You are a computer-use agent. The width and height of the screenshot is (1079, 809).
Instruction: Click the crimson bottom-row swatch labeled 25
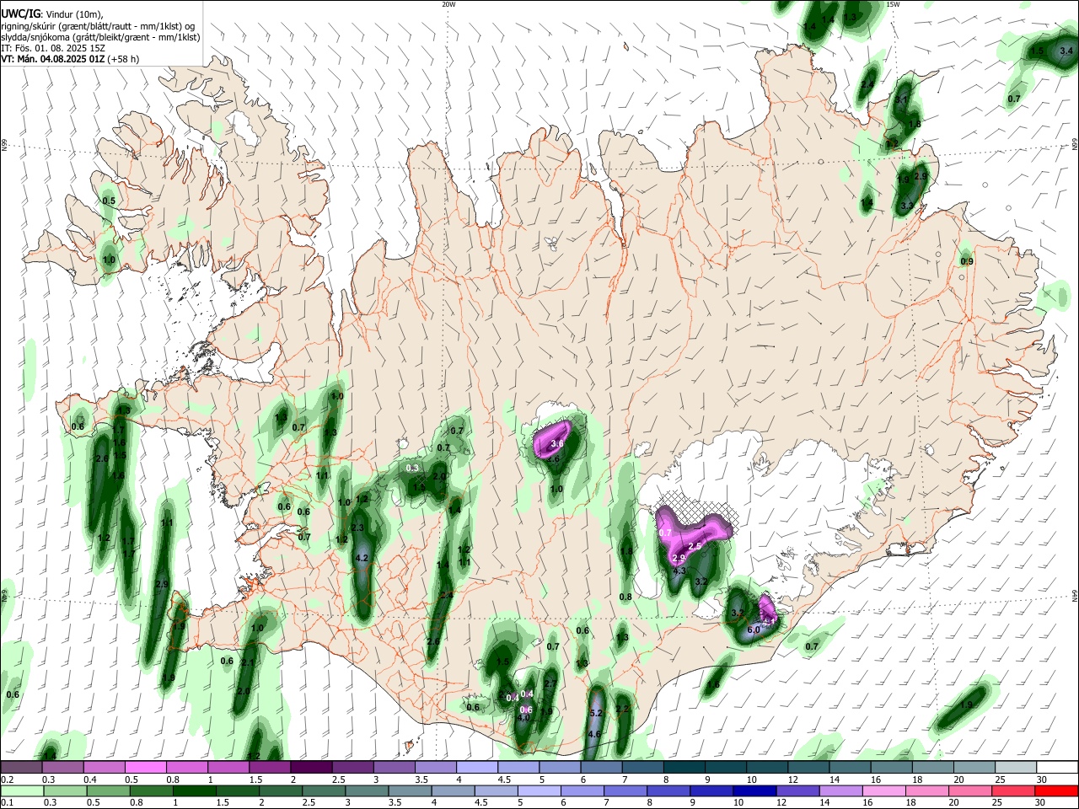click(1013, 790)
